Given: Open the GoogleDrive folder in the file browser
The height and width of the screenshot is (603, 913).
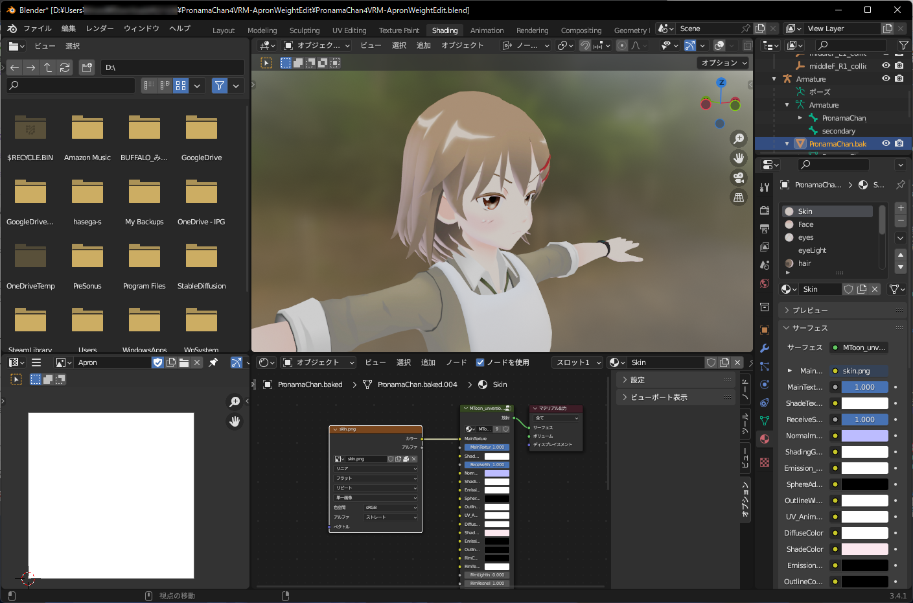Looking at the screenshot, I should click(x=201, y=127).
